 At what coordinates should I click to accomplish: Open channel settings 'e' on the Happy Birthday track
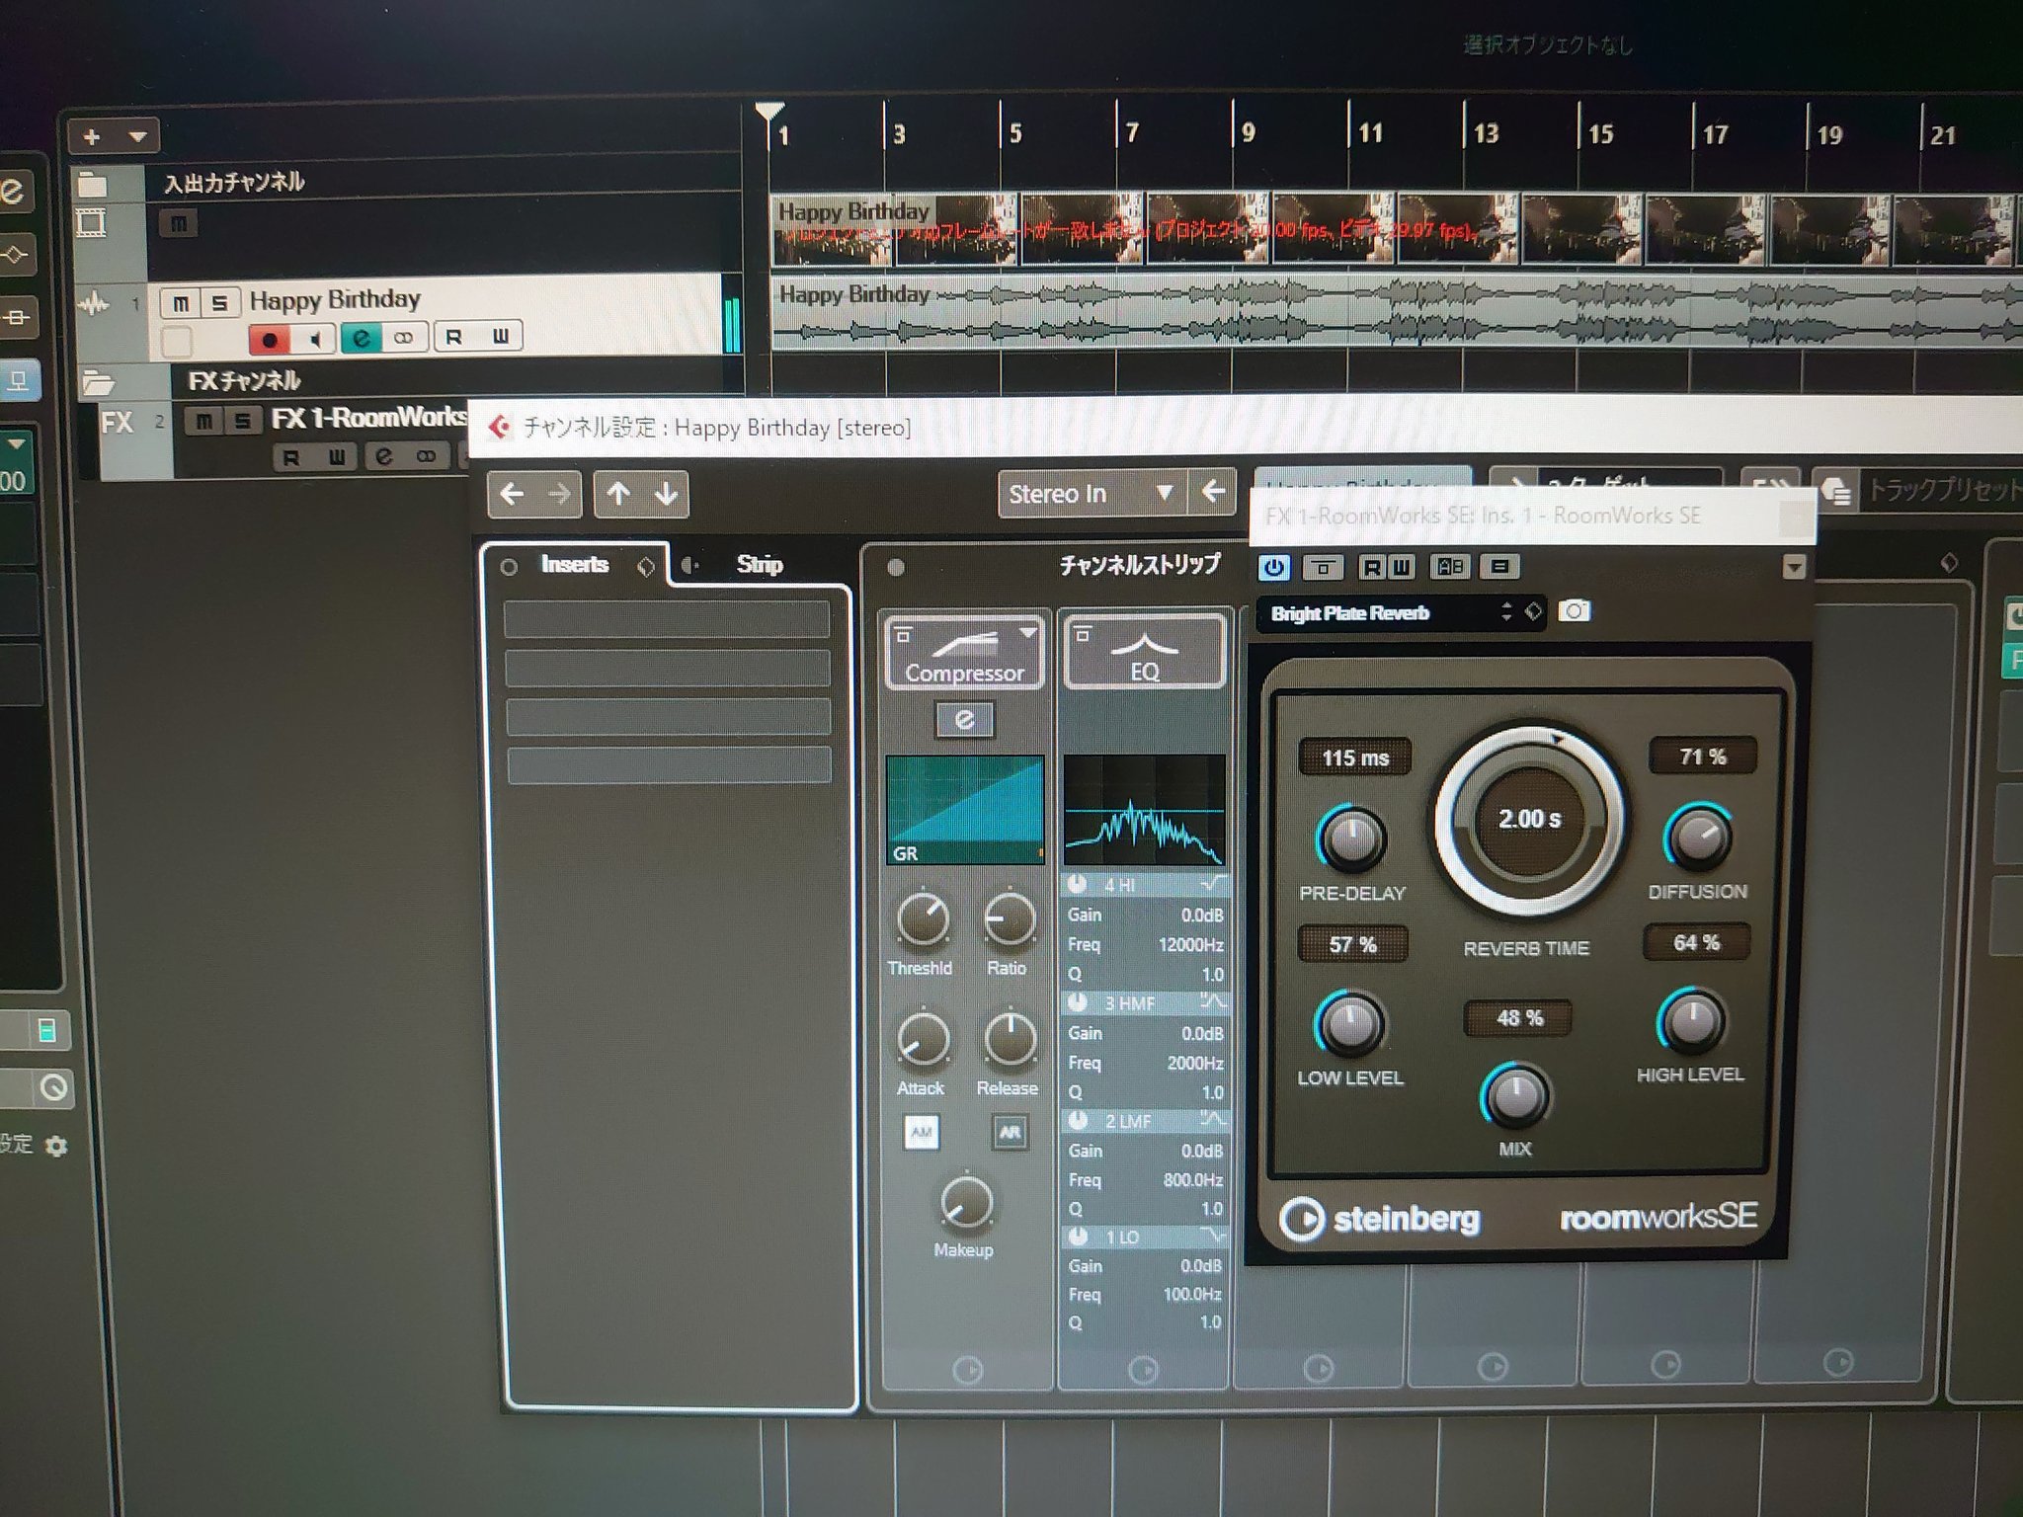[362, 338]
